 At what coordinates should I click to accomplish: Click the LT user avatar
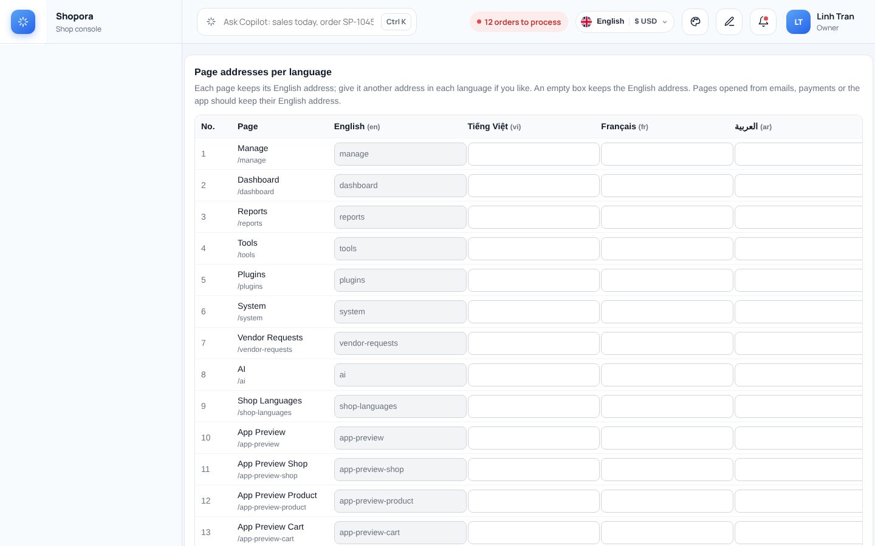[798, 22]
